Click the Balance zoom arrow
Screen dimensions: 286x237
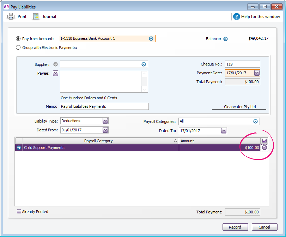click(225, 39)
